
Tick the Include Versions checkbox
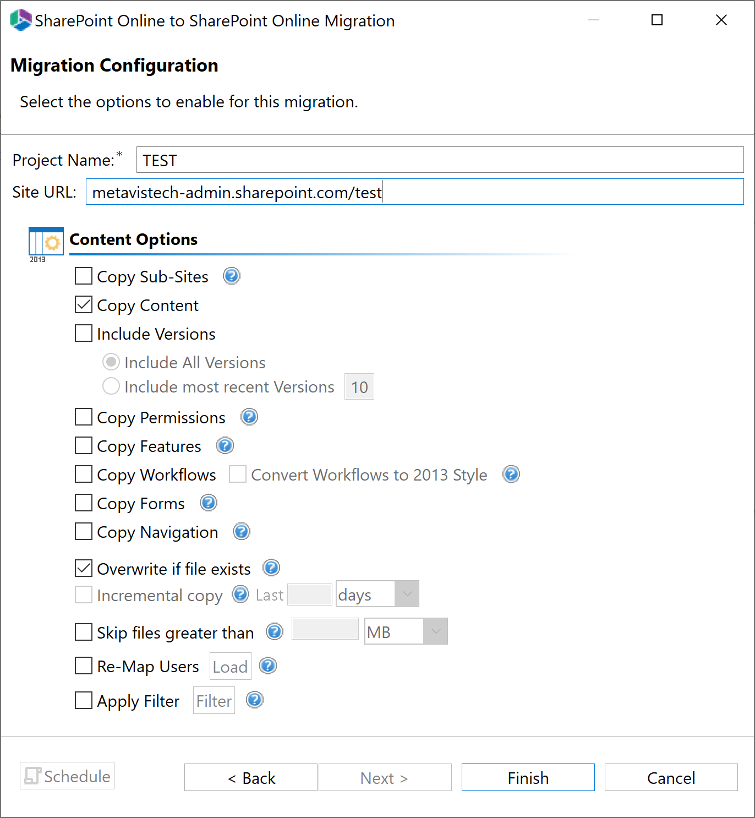84,333
